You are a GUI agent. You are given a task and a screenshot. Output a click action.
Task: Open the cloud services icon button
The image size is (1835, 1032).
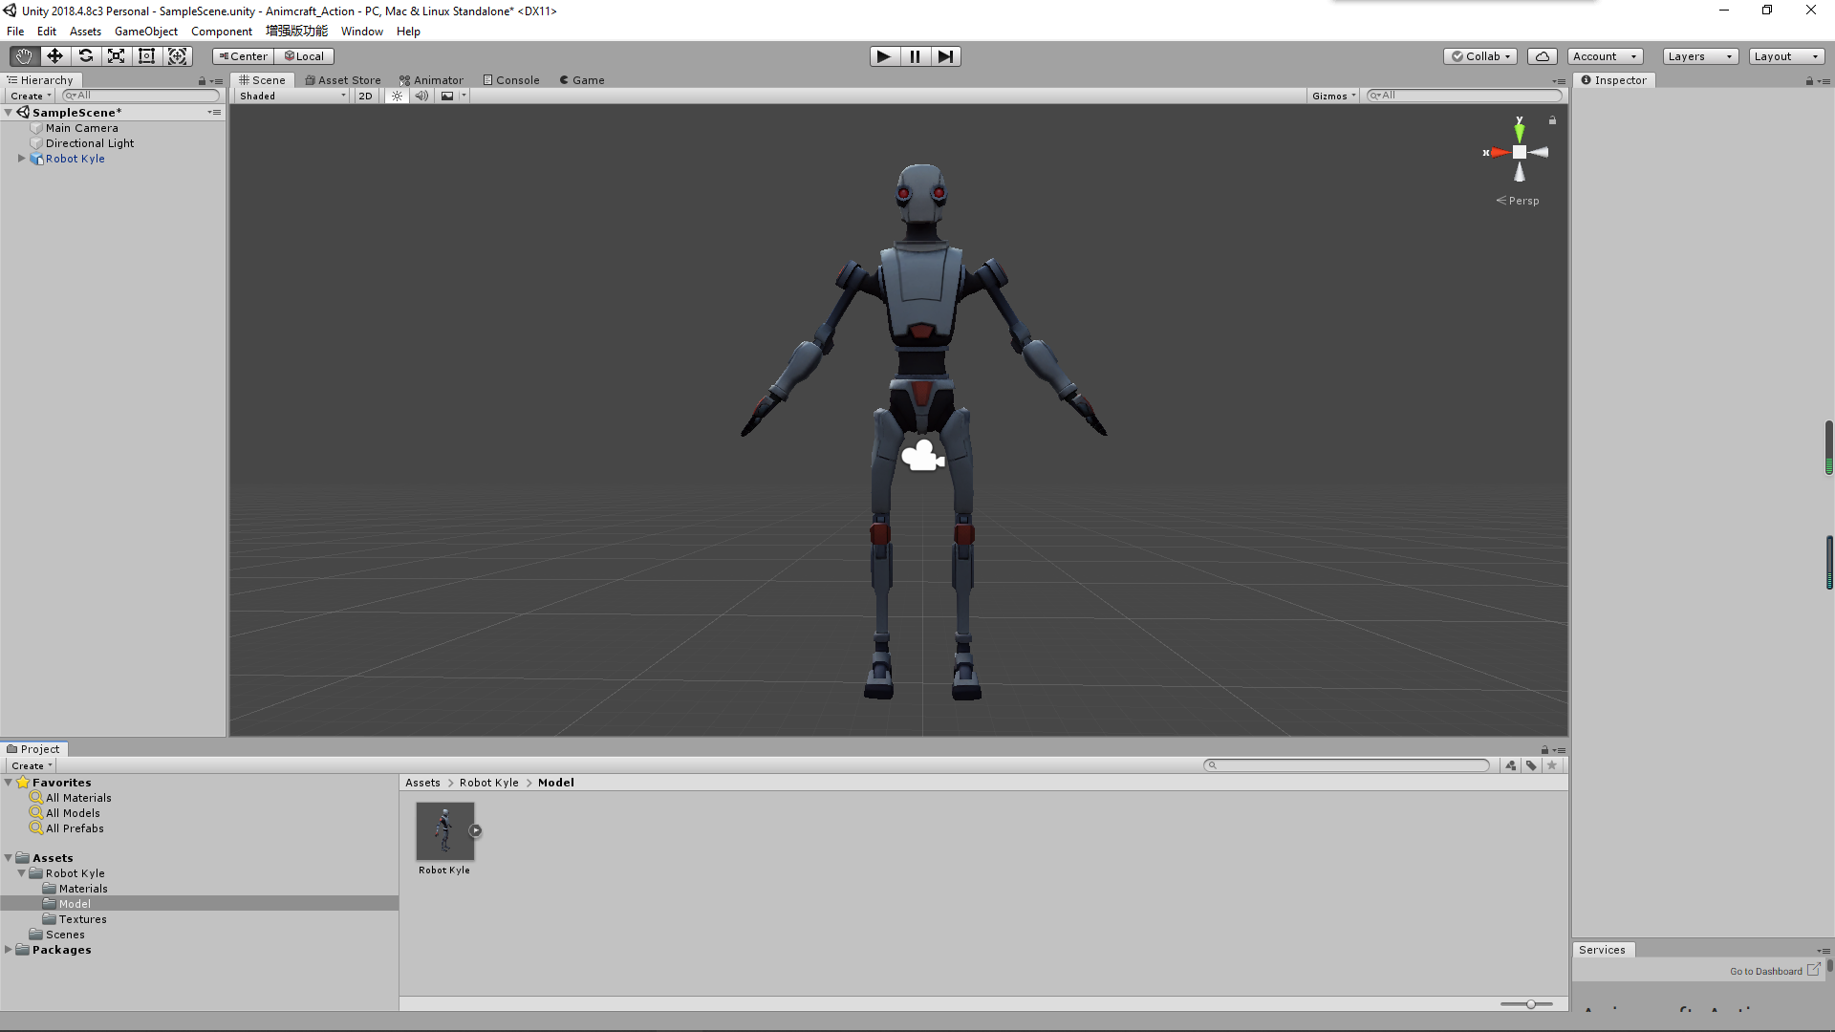1542,56
